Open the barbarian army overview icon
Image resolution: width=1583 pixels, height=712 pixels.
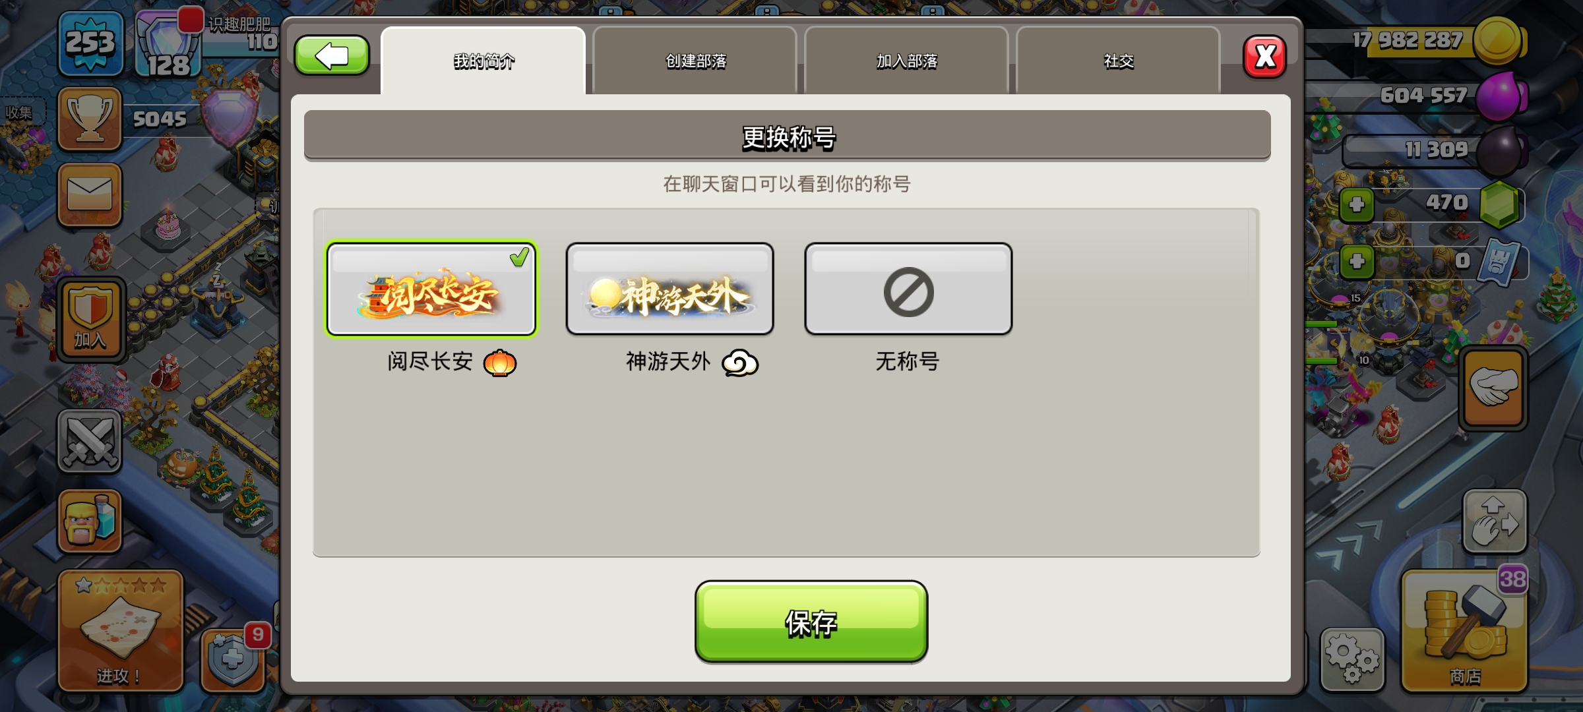coord(90,521)
